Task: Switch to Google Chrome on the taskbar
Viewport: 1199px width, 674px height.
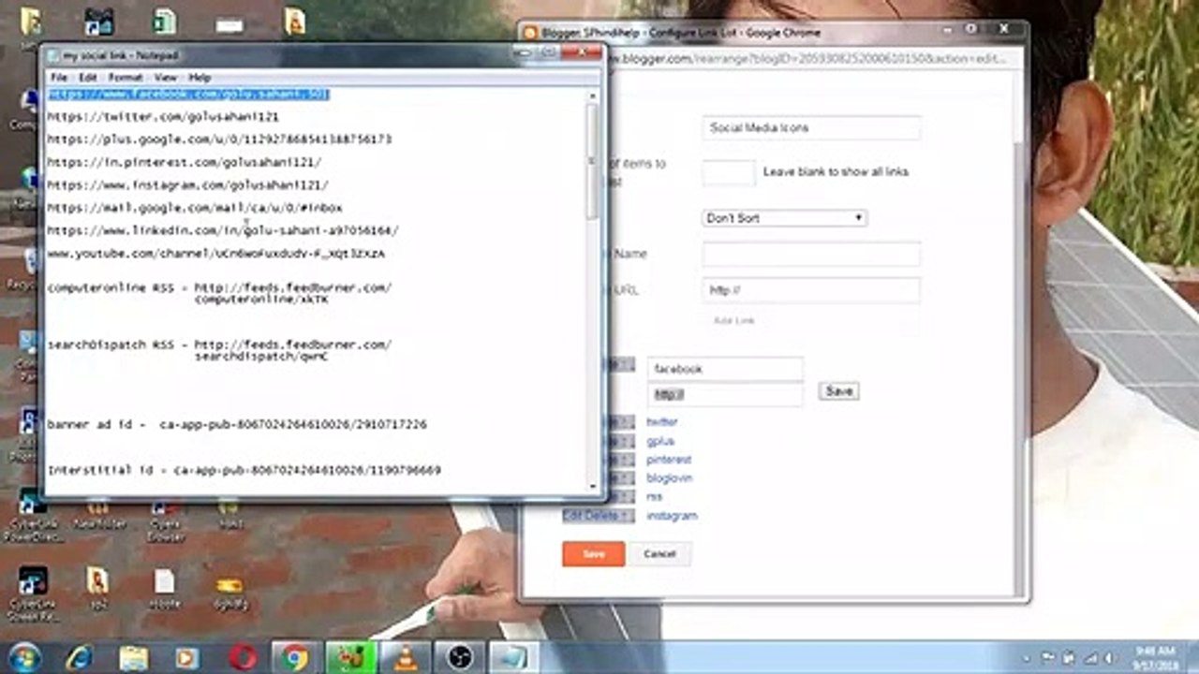Action: 296,657
